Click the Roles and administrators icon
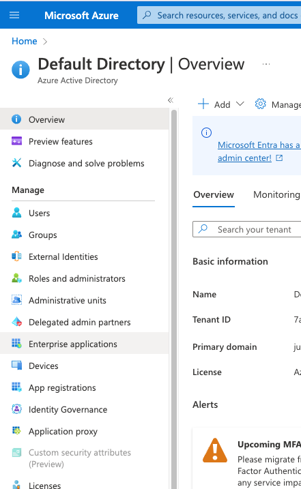Image resolution: width=301 pixels, height=489 pixels. click(16, 278)
